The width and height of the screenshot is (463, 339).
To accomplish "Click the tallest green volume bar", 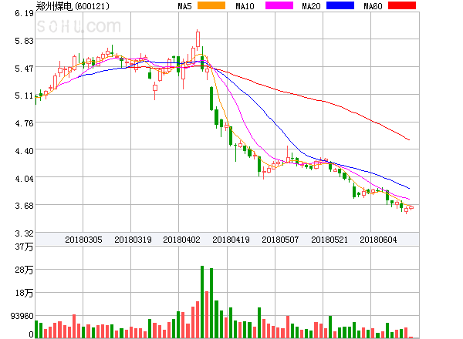I will [202, 302].
